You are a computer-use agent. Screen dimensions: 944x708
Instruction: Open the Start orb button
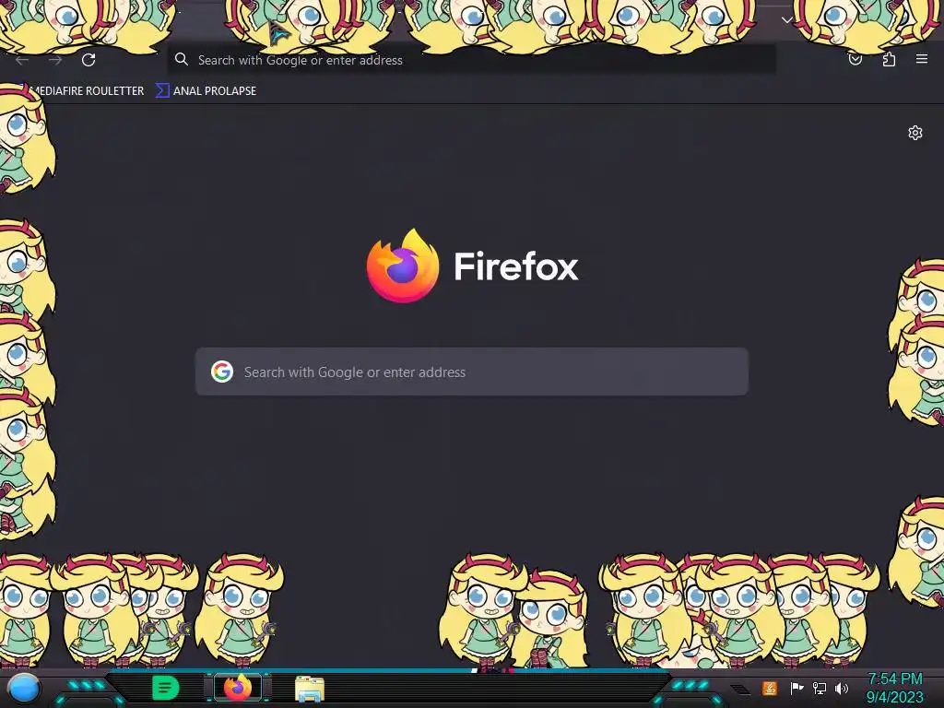tap(23, 688)
